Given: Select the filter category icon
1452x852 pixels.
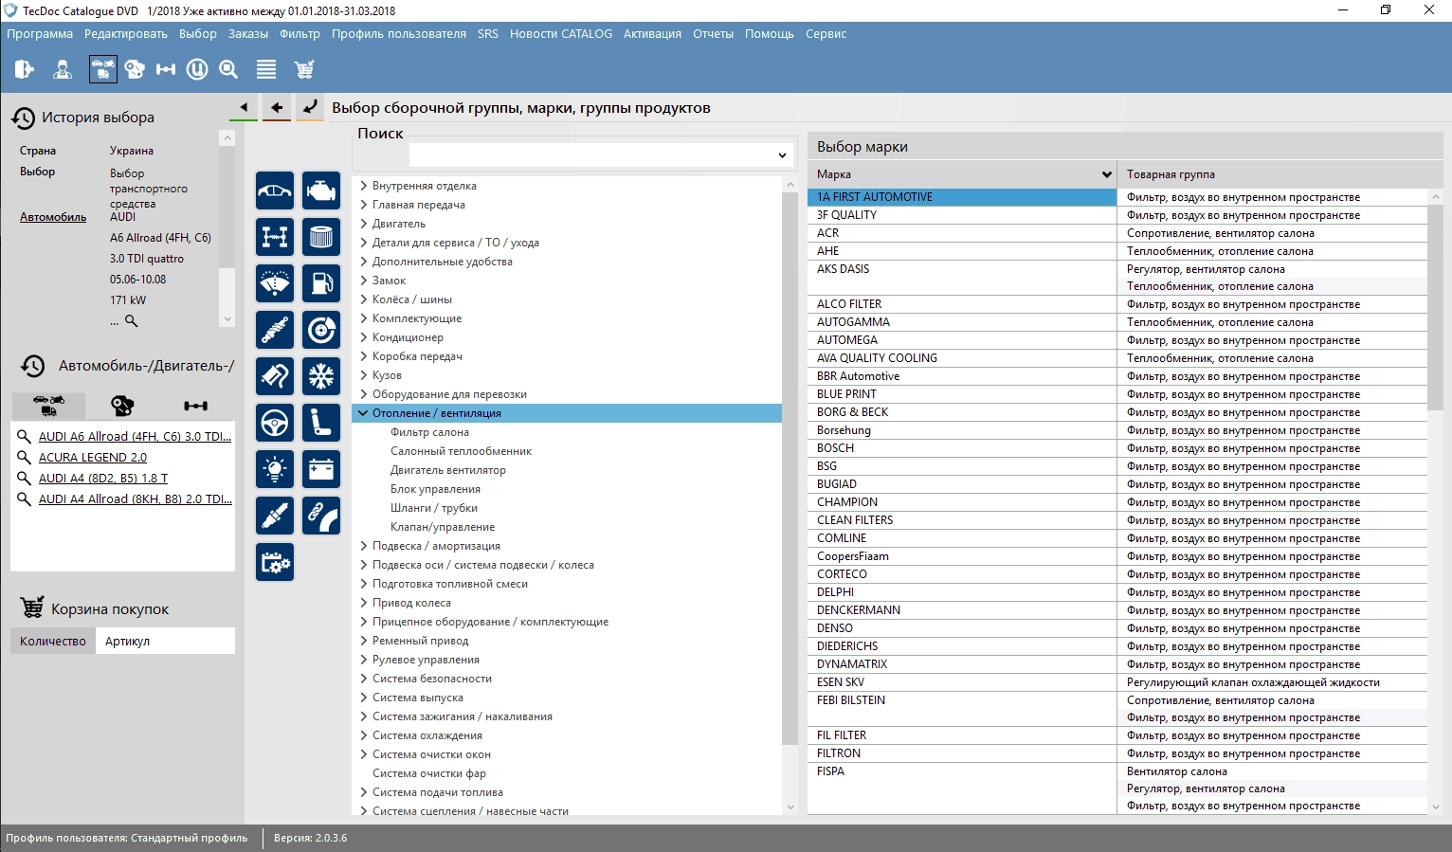Looking at the screenshot, I should click(321, 237).
